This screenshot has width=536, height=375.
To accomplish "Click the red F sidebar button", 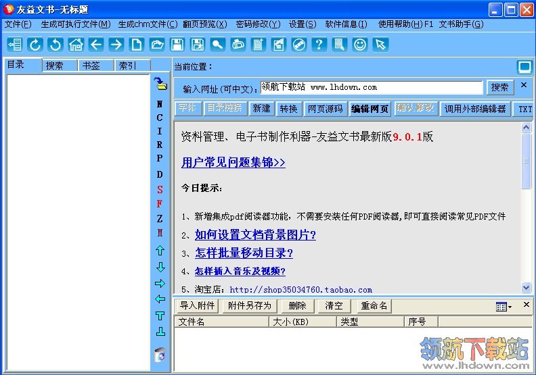I will (160, 203).
